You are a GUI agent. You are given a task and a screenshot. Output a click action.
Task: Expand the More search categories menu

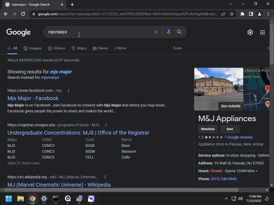(x=120, y=48)
